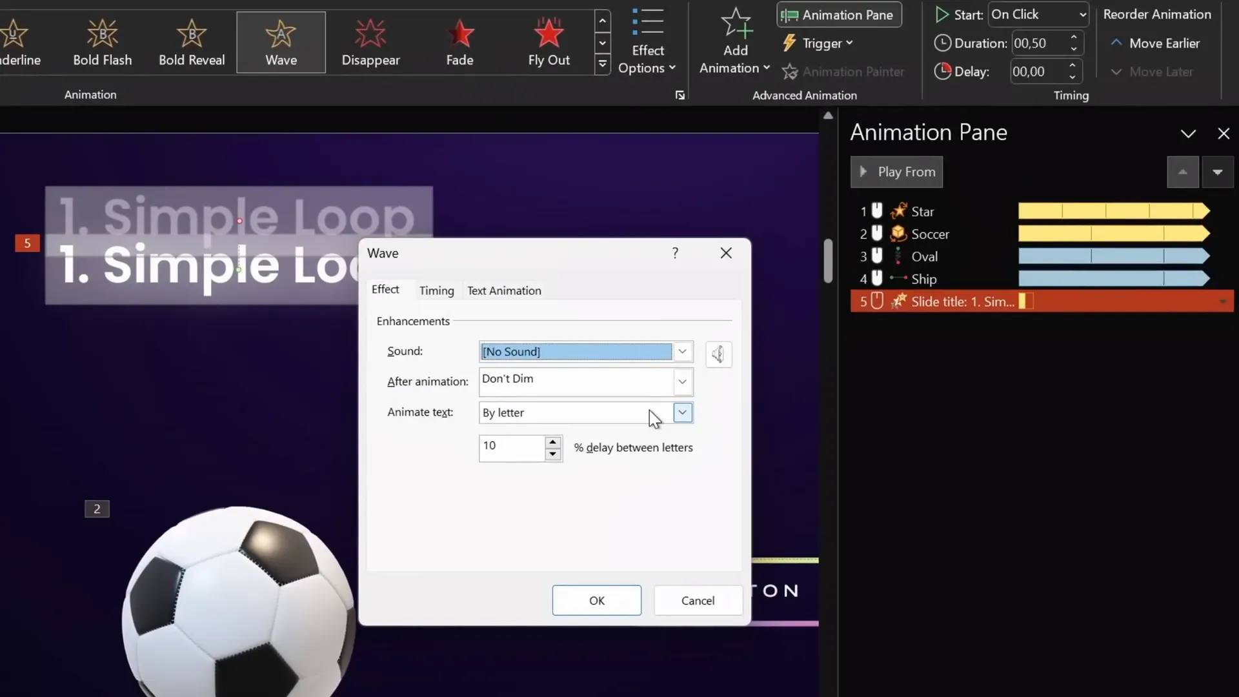Viewport: 1239px width, 697px height.
Task: Move selected animation down in pane
Action: (x=1218, y=172)
